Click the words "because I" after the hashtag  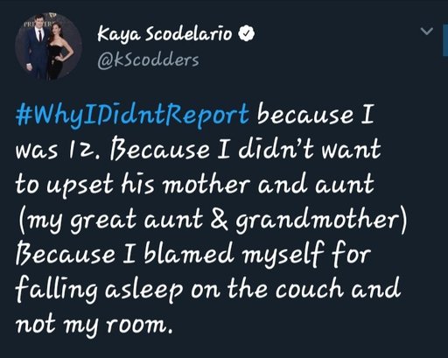tap(315, 114)
